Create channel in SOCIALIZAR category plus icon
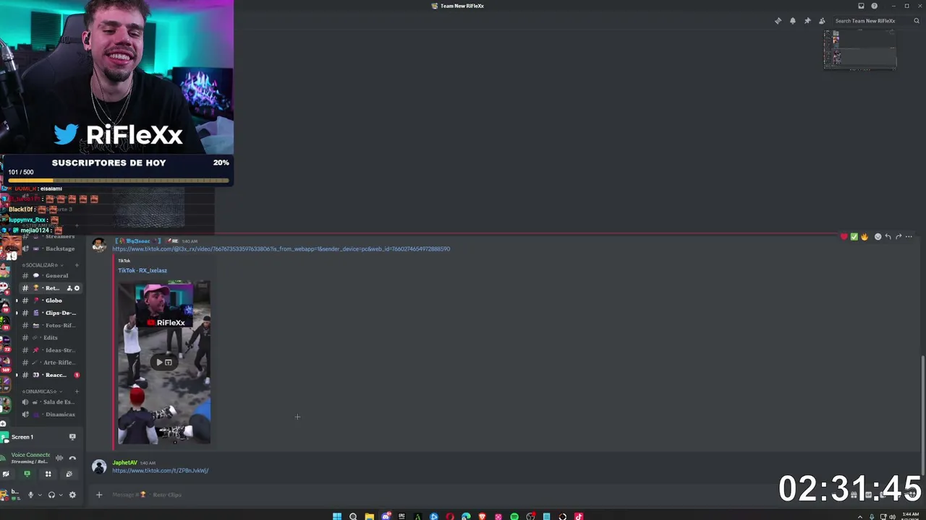Image resolution: width=926 pixels, height=520 pixels. 77,265
